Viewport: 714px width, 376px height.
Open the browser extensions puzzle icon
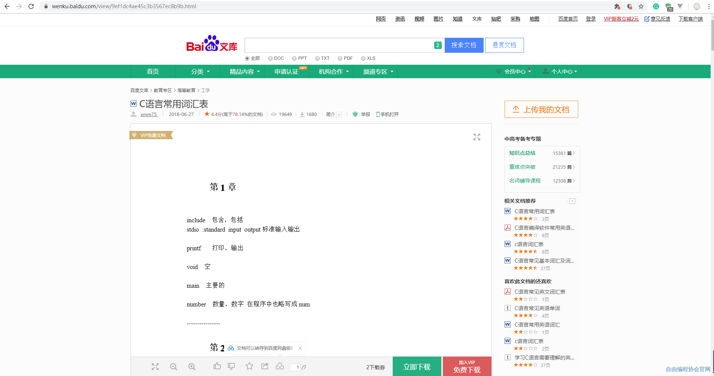coord(617,6)
